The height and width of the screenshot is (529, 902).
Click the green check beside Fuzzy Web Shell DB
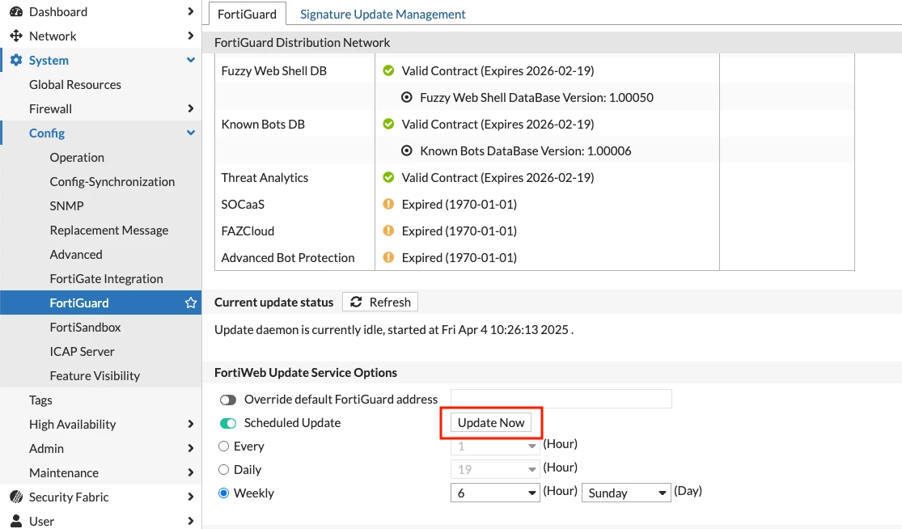point(388,70)
